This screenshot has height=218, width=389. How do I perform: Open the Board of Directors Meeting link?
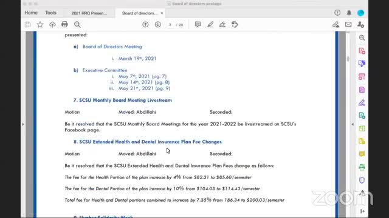112,47
